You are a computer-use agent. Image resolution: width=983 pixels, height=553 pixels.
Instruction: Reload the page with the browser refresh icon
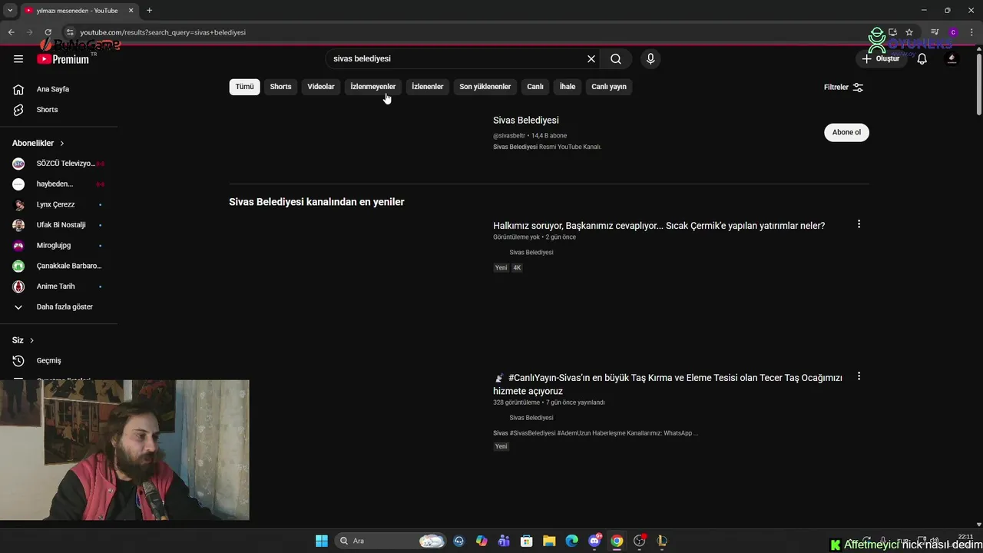pyautogui.click(x=48, y=32)
